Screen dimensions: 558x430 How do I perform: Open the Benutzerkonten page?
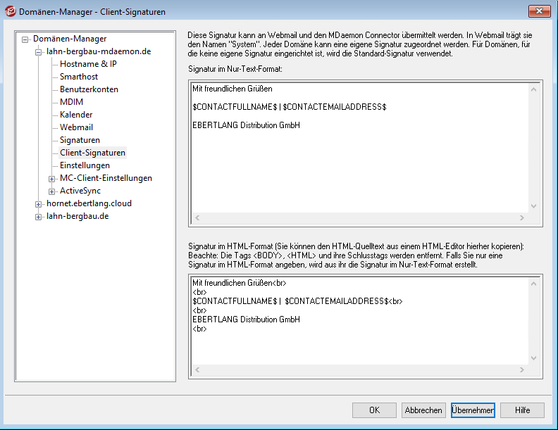[x=89, y=89]
